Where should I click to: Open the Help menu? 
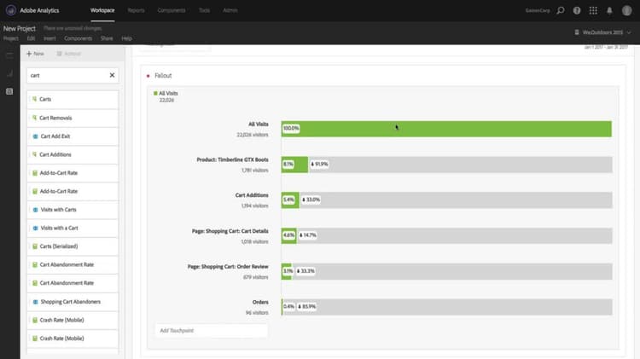[x=126, y=38]
